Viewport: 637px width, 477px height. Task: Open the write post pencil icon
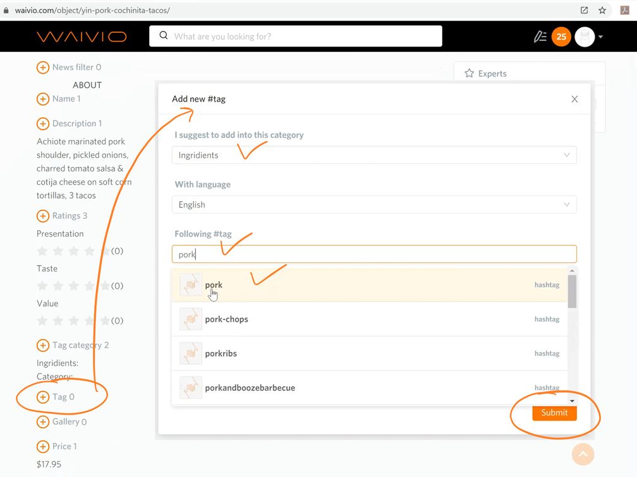tap(540, 37)
